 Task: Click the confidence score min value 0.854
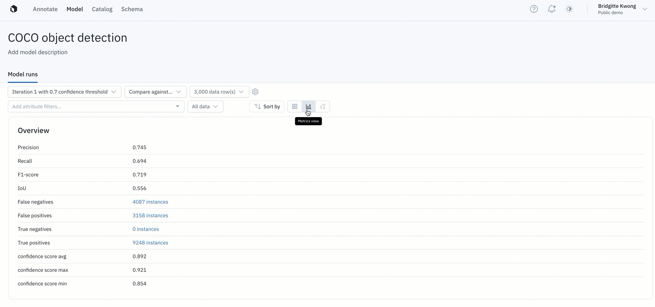tap(140, 284)
